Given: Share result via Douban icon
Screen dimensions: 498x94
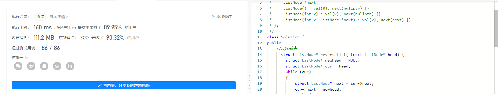Looking at the screenshot, I should 57,66.
